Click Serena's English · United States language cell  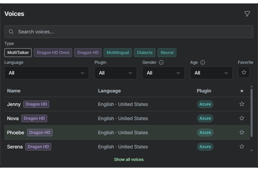[123, 147]
